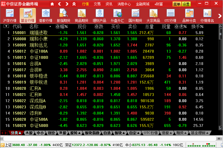Sort by the 换手% column header
223x148 pixels.
[x=197, y=26]
